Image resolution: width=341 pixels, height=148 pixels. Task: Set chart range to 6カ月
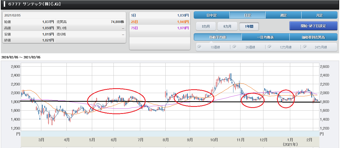point(227,26)
